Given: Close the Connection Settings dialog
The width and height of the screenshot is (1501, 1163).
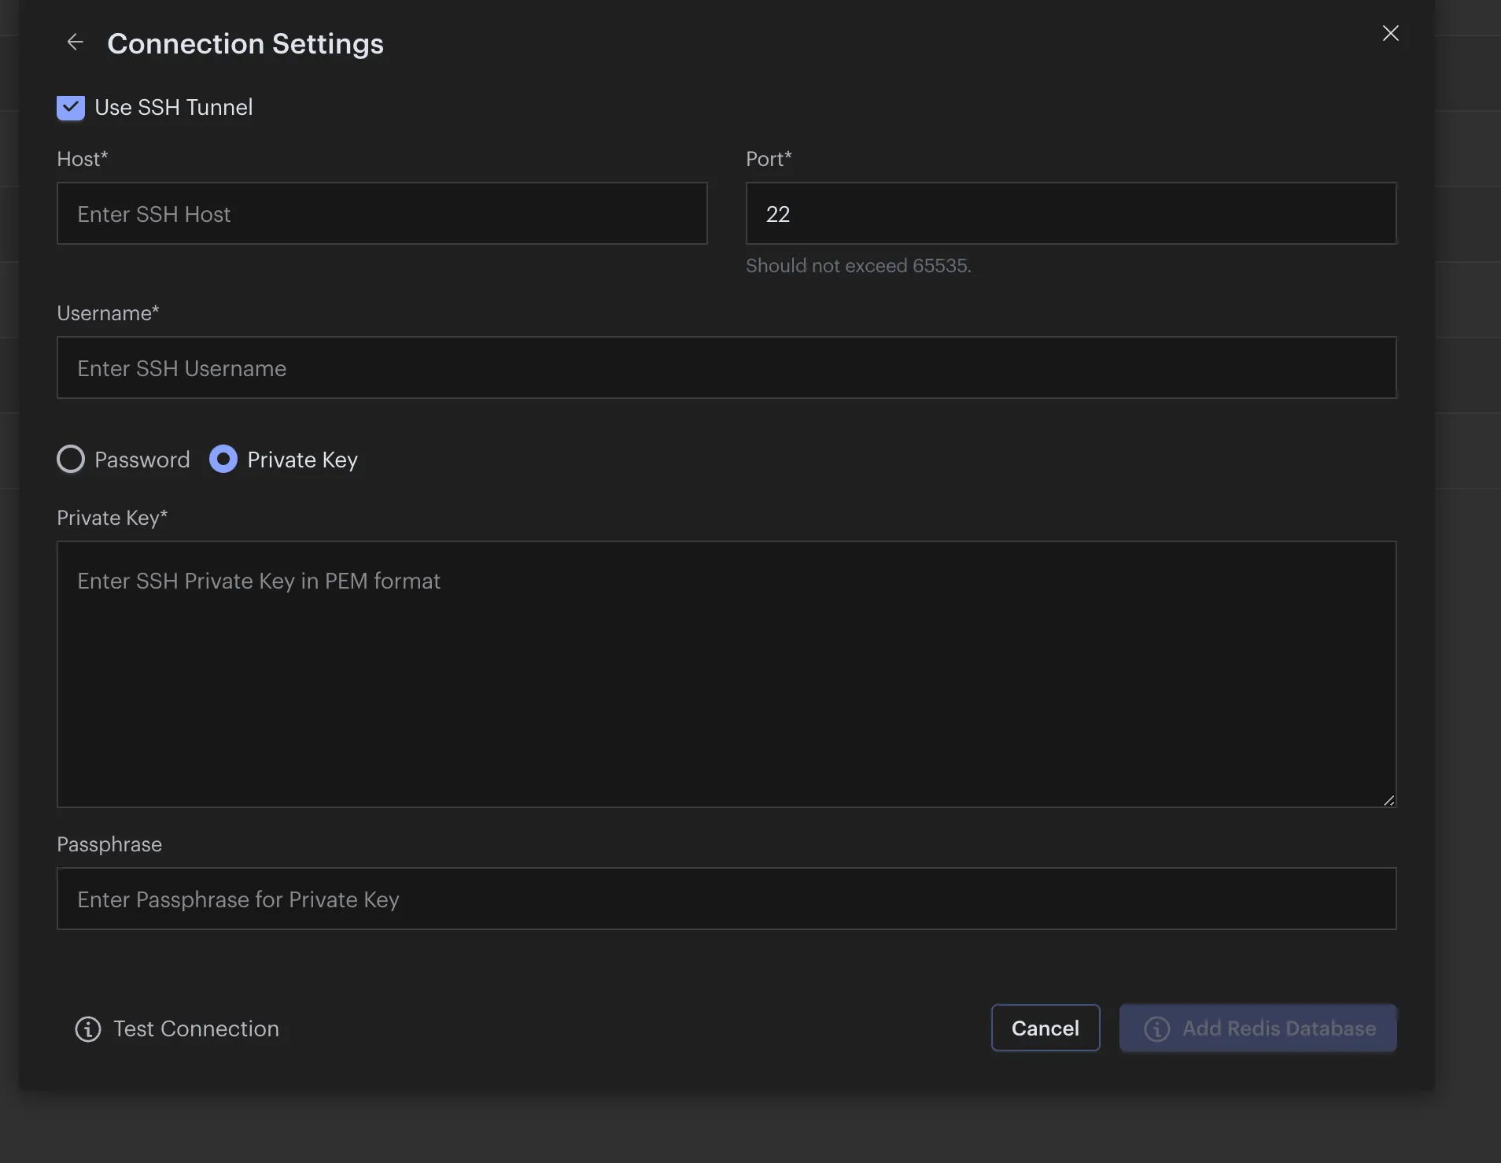Looking at the screenshot, I should [x=1390, y=33].
